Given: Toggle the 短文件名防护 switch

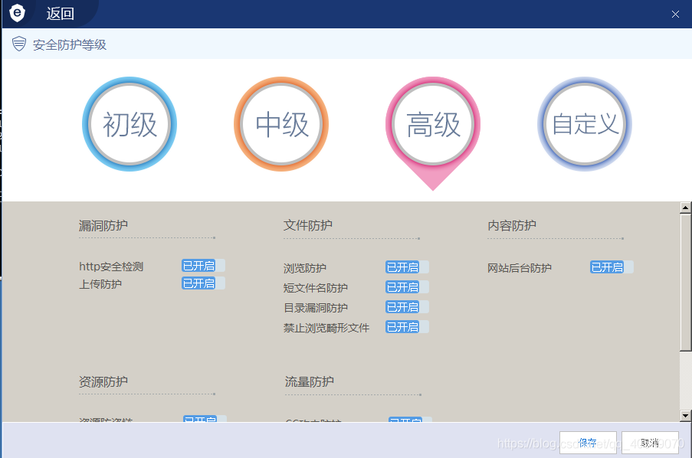Looking at the screenshot, I should point(407,287).
